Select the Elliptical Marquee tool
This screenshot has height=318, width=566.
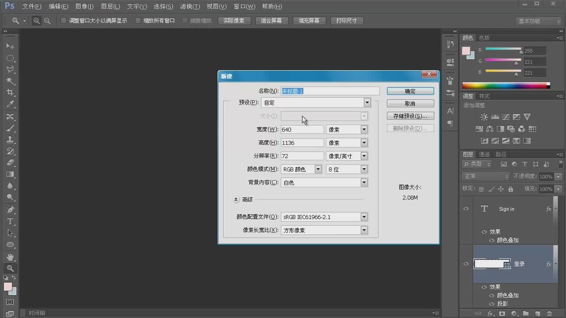pyautogui.click(x=10, y=58)
